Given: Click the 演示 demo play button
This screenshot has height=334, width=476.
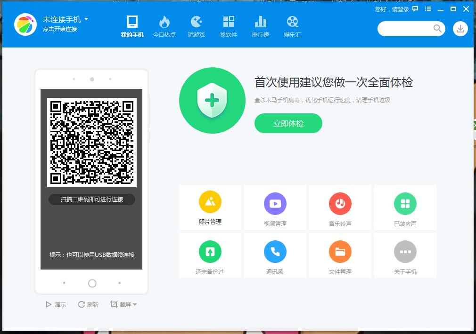Looking at the screenshot, I should 56,304.
